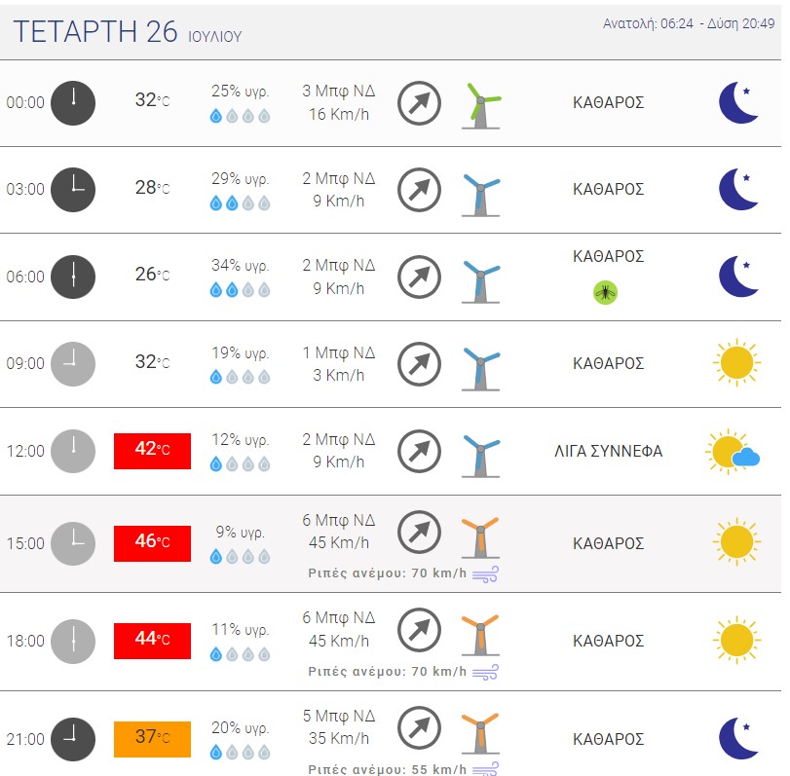
Task: Click the sunrise and sunset times text
Action: tap(689, 23)
